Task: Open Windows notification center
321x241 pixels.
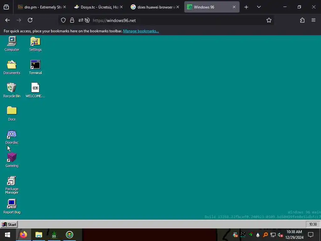Action: (x=311, y=235)
